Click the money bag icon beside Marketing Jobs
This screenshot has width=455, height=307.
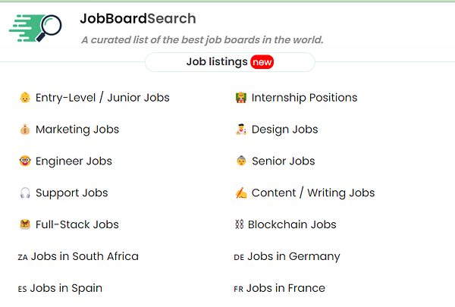point(25,130)
